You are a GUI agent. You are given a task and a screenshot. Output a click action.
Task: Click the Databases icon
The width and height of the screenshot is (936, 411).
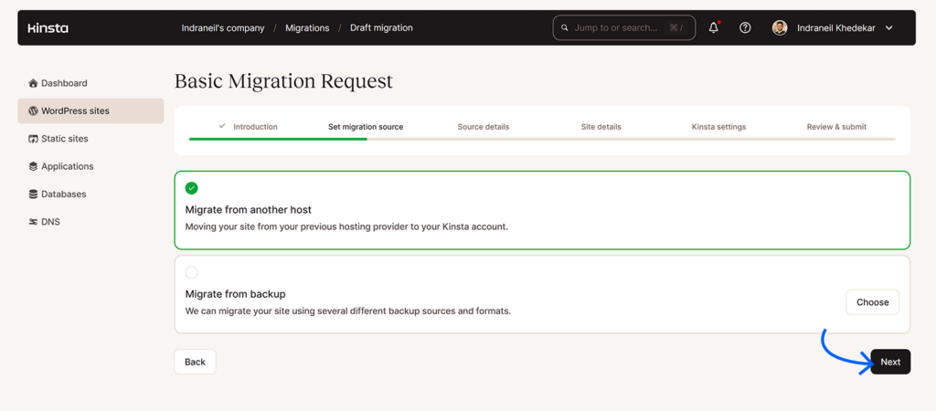[34, 195]
